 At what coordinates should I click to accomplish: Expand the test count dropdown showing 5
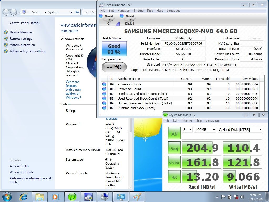188,130
